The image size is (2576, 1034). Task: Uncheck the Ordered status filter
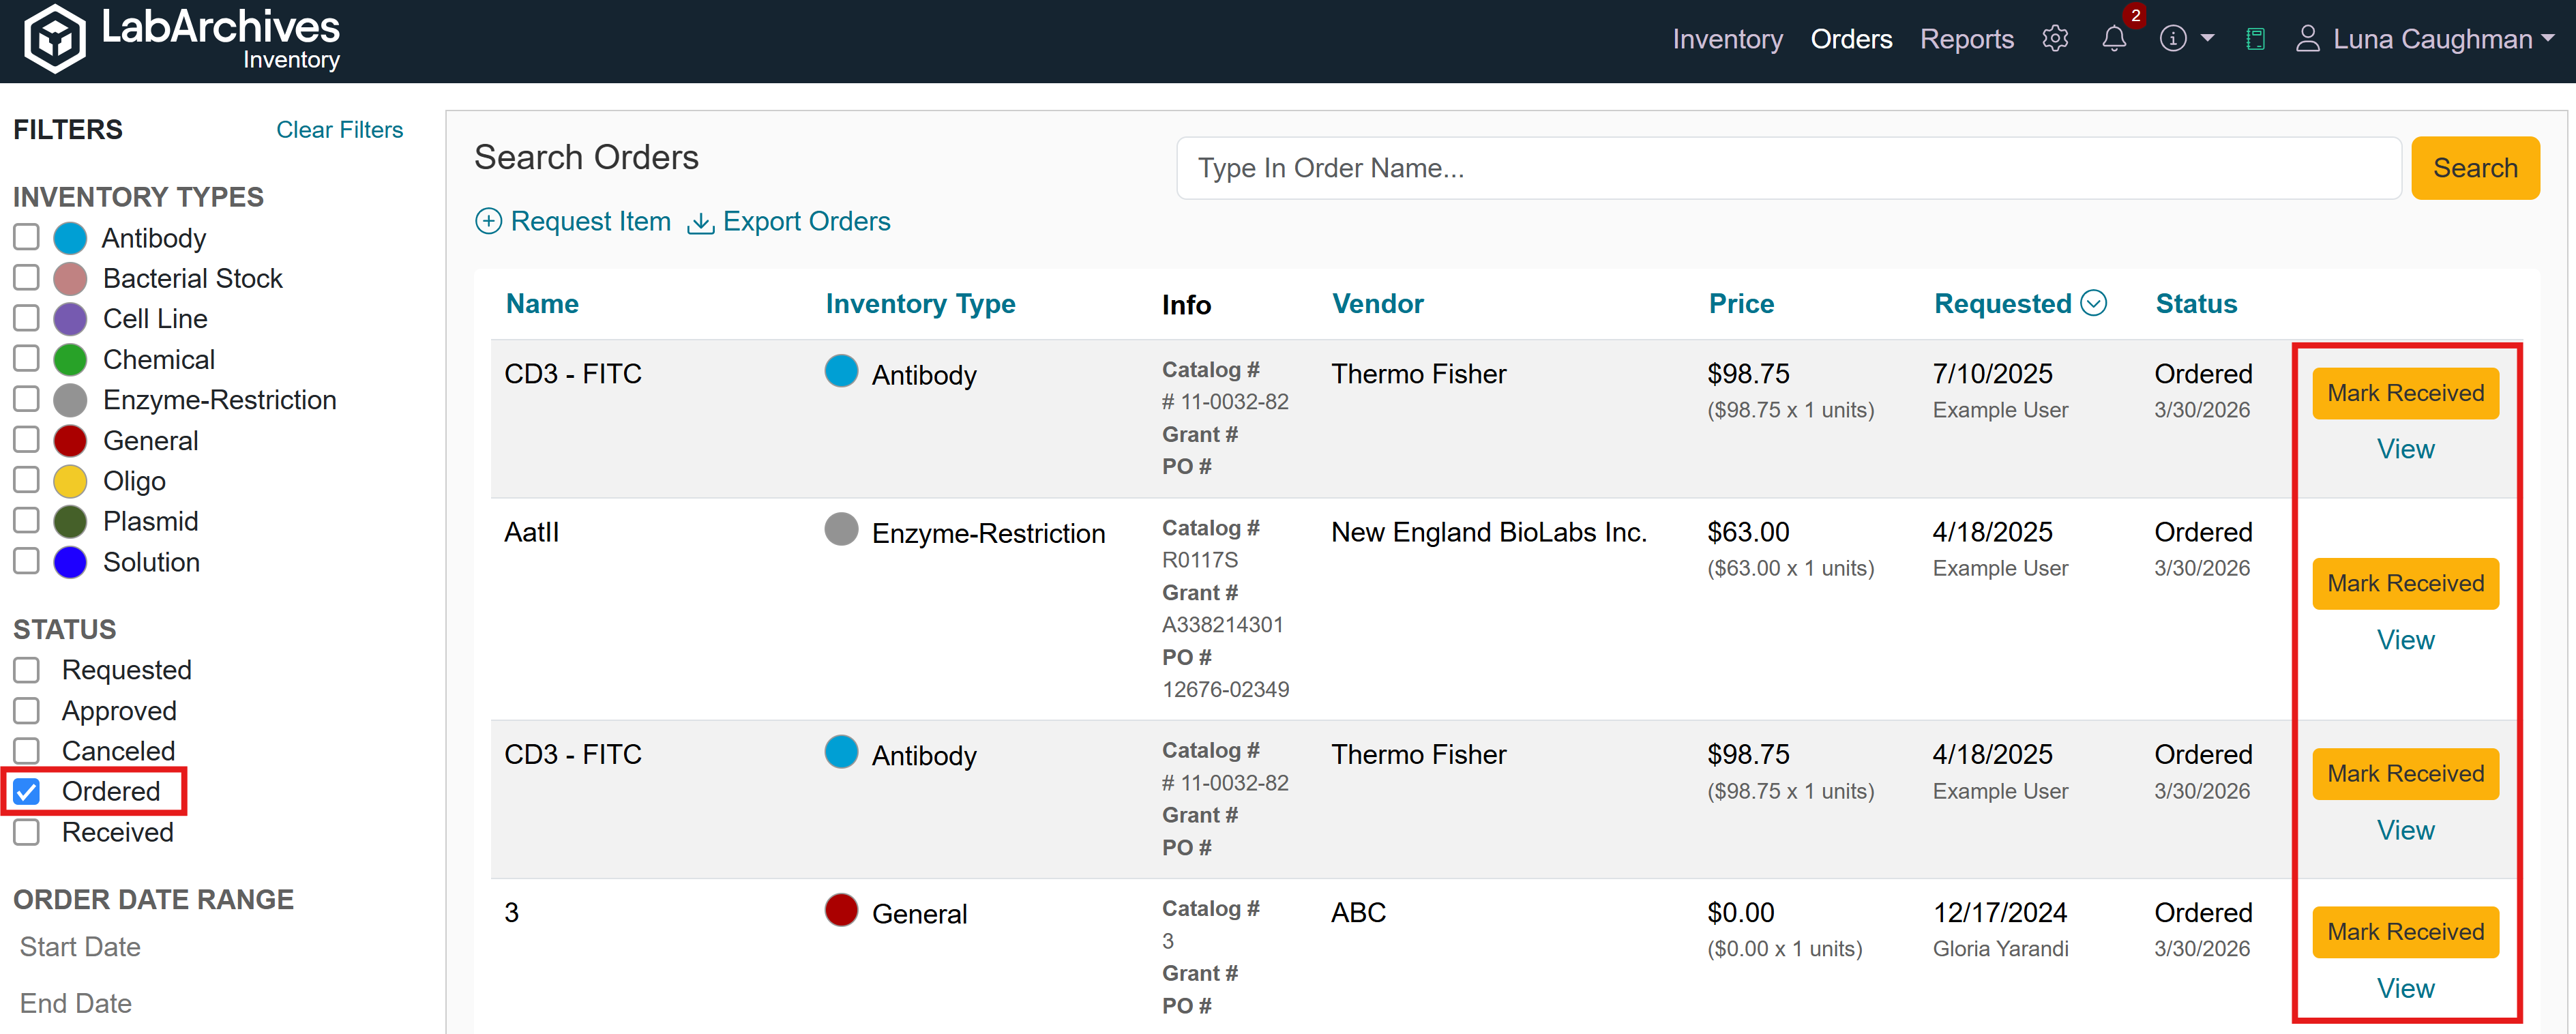[27, 792]
